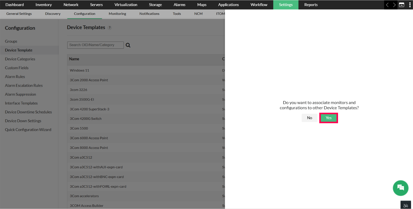Open the 3com 3226 template row

click(x=146, y=90)
